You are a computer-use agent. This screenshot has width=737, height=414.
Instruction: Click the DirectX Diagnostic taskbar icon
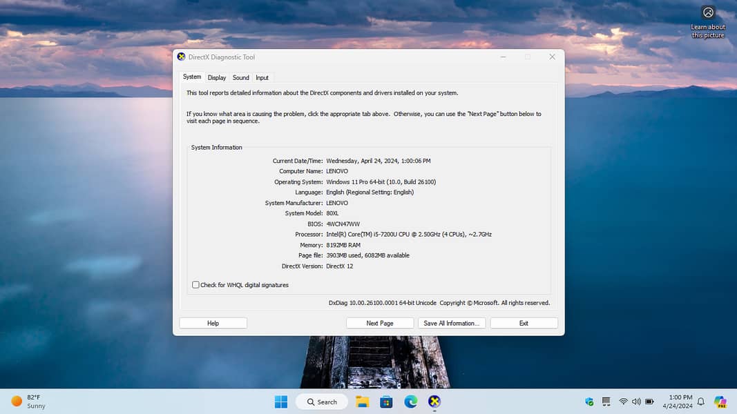pos(434,402)
